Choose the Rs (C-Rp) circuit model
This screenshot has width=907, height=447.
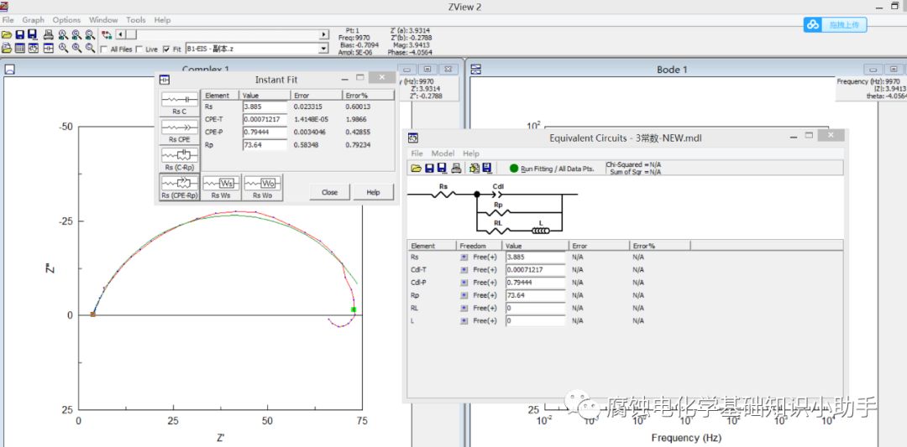pos(180,158)
